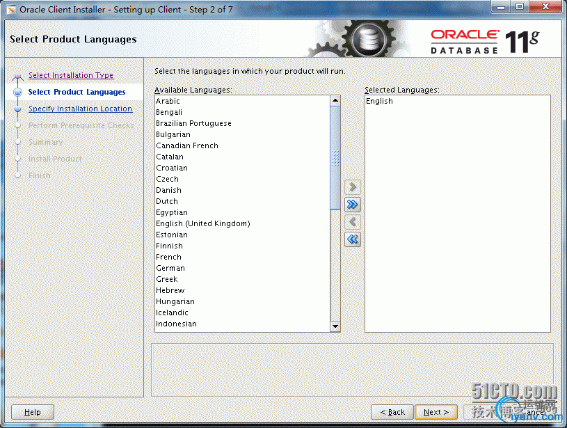Click the Selected Languages label
This screenshot has height=428, width=567.
[x=401, y=90]
